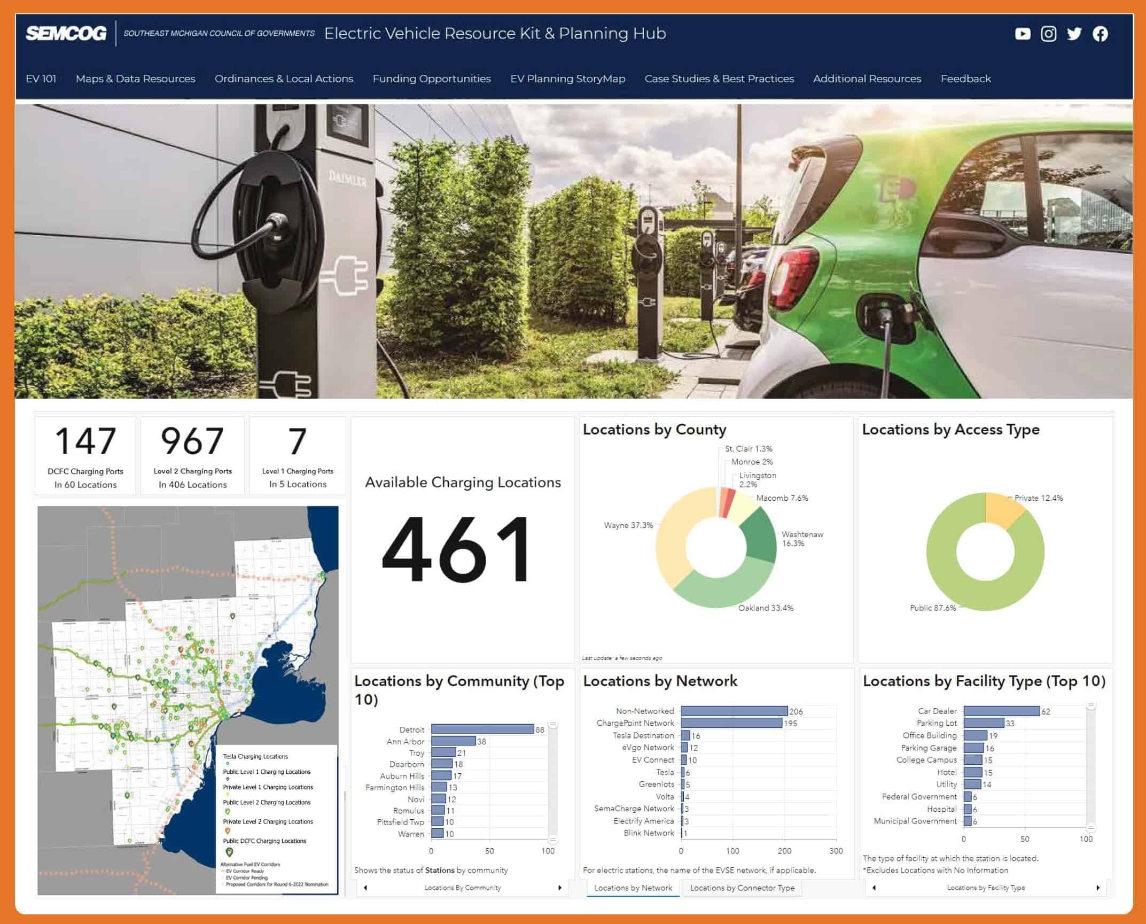Click the College Campus facility label

(x=926, y=760)
